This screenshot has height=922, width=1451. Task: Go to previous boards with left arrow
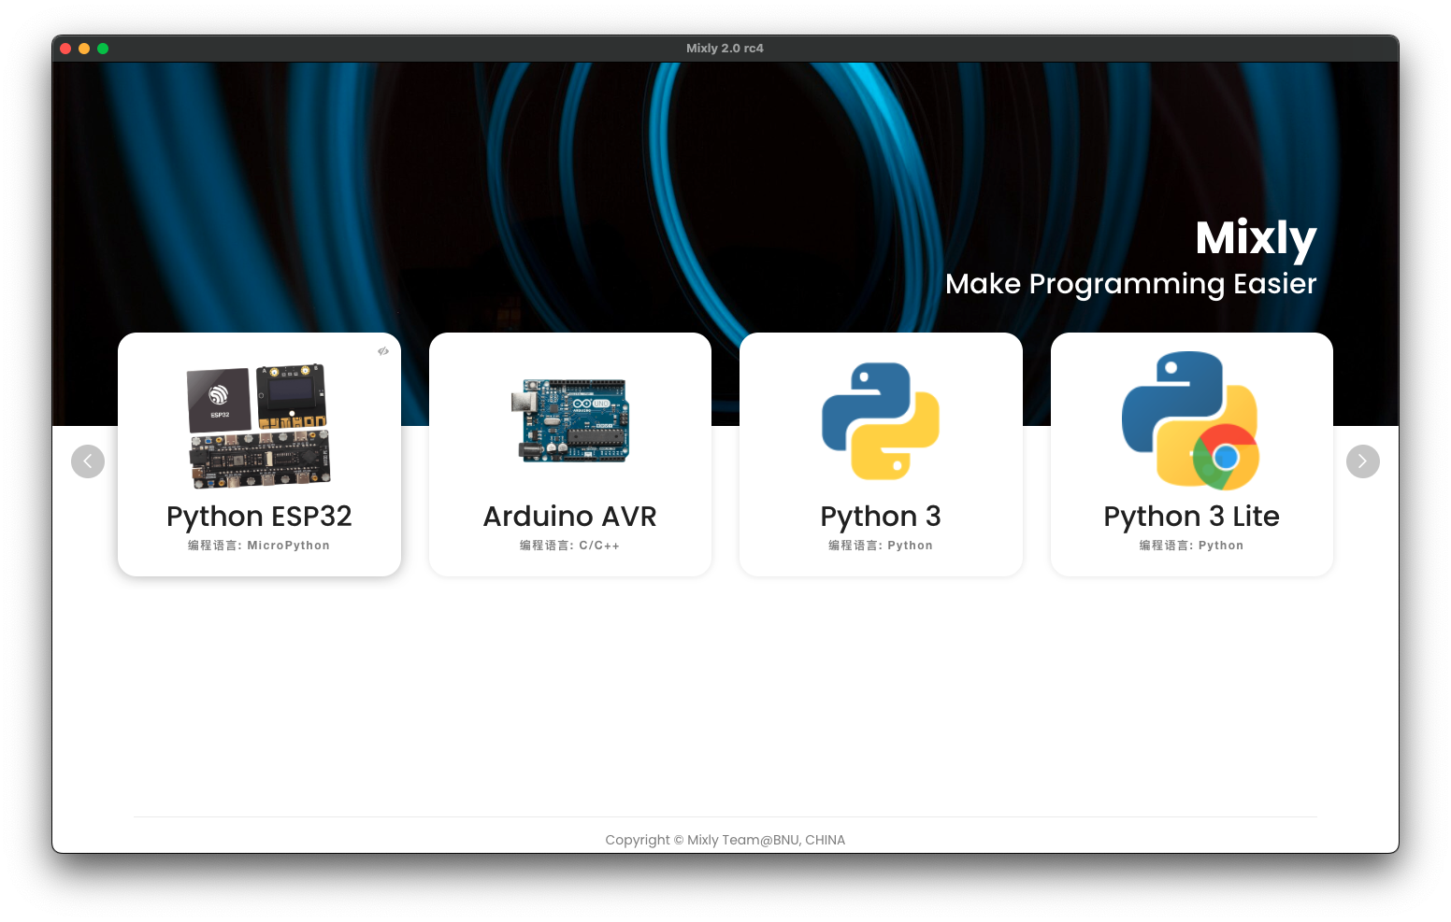click(x=88, y=461)
